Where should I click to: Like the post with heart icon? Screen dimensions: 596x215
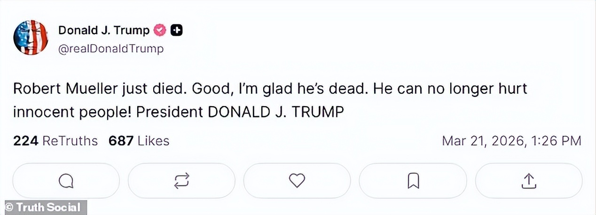tap(297, 180)
